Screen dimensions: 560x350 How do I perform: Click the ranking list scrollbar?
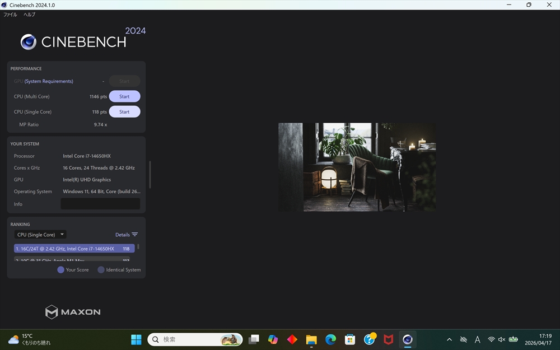click(138, 247)
